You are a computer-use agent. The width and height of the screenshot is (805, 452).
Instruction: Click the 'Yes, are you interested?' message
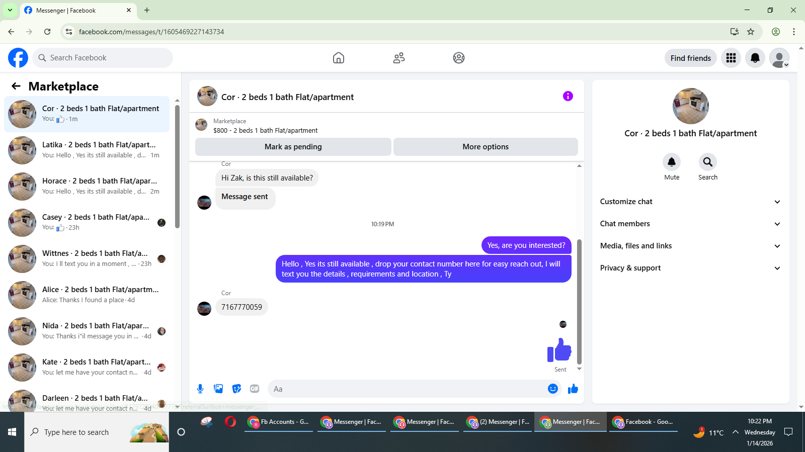point(526,245)
